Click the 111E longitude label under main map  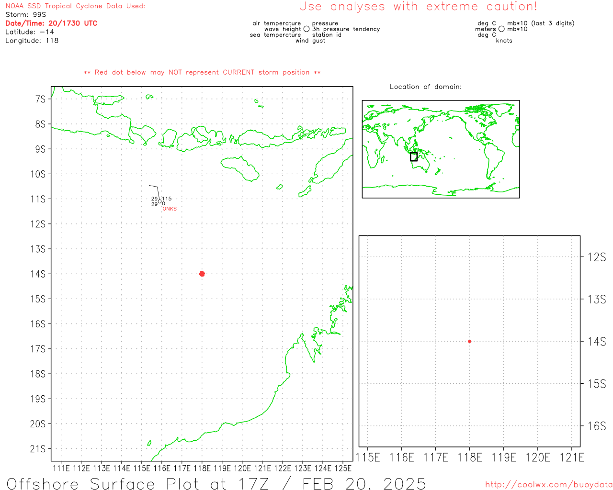click(x=61, y=468)
